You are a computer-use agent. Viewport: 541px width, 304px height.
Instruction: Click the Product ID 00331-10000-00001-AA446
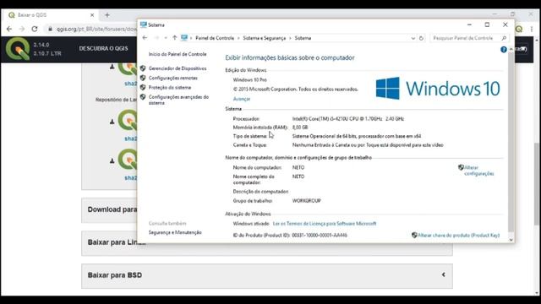pyautogui.click(x=320, y=236)
